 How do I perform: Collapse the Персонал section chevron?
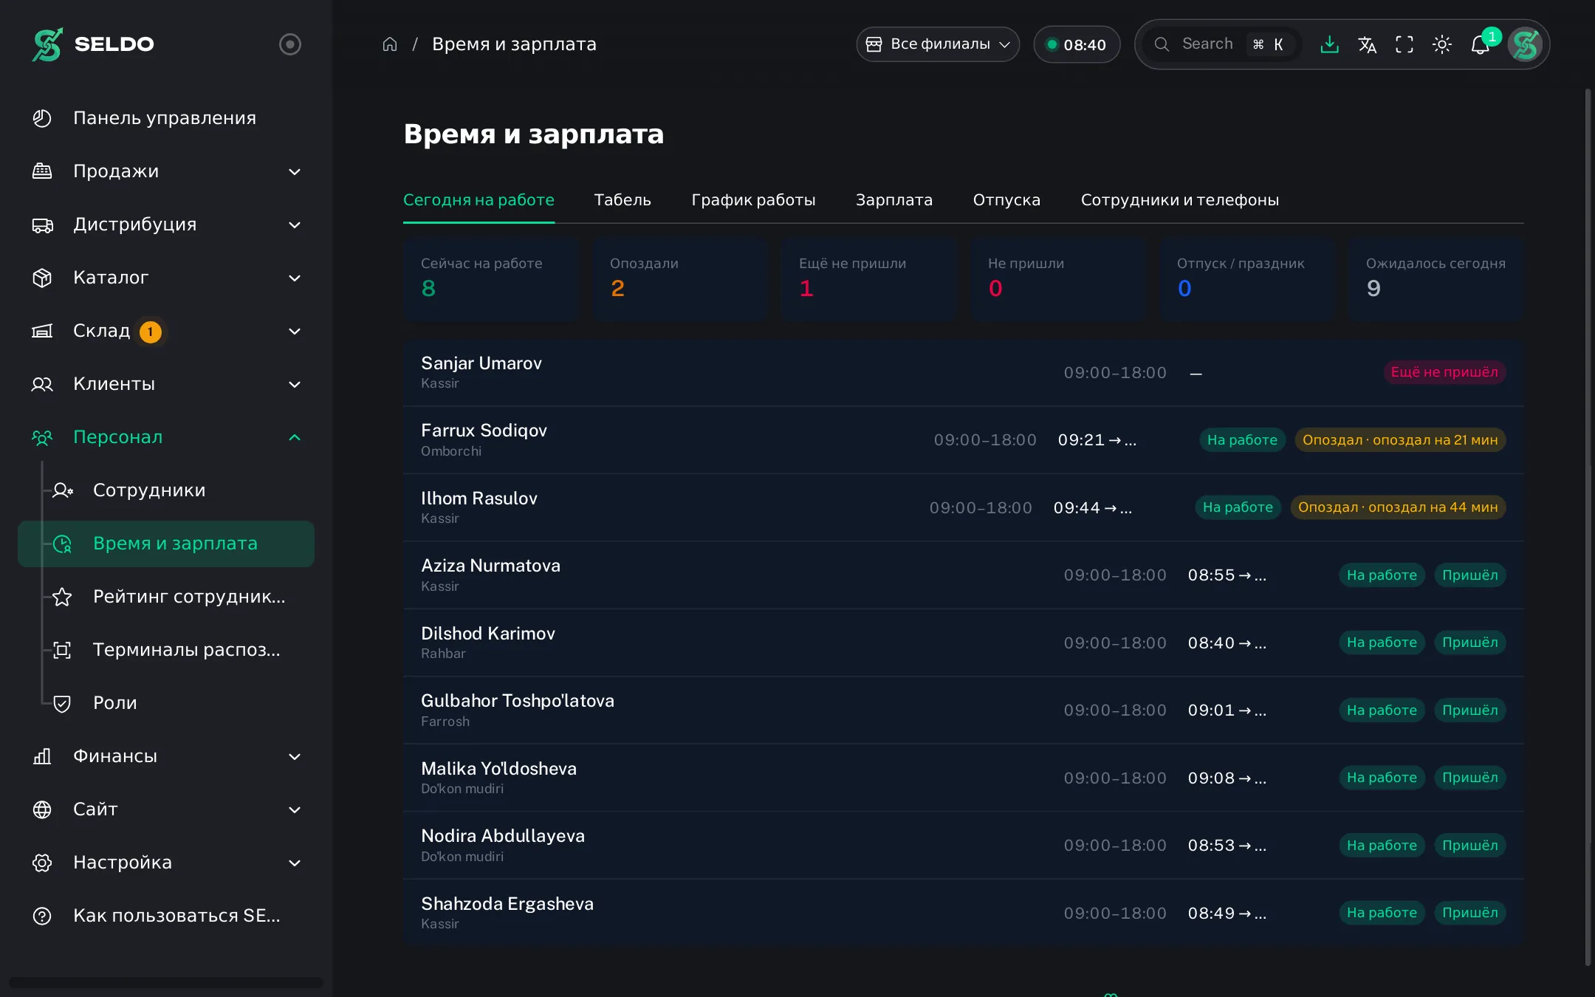[x=295, y=437]
